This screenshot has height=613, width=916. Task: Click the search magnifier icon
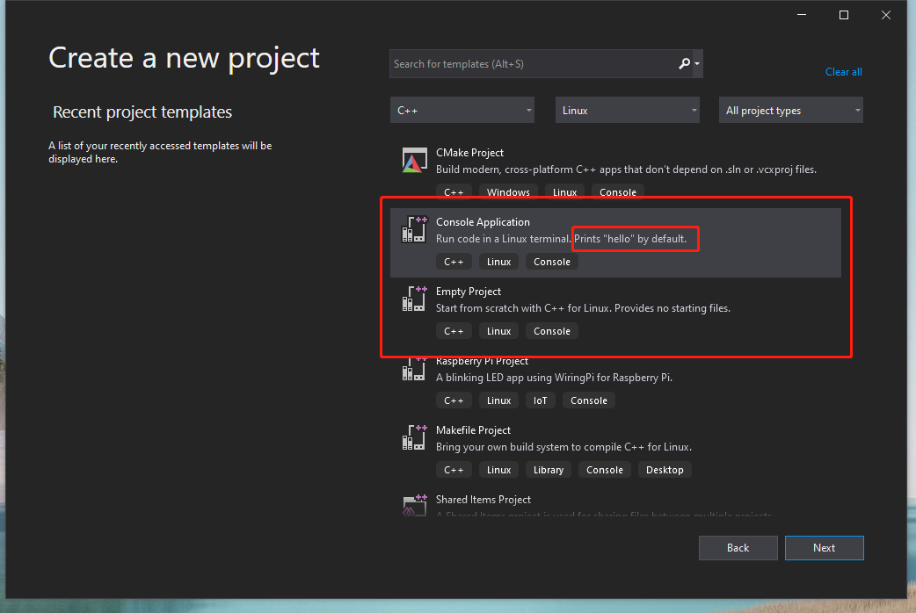pos(684,63)
